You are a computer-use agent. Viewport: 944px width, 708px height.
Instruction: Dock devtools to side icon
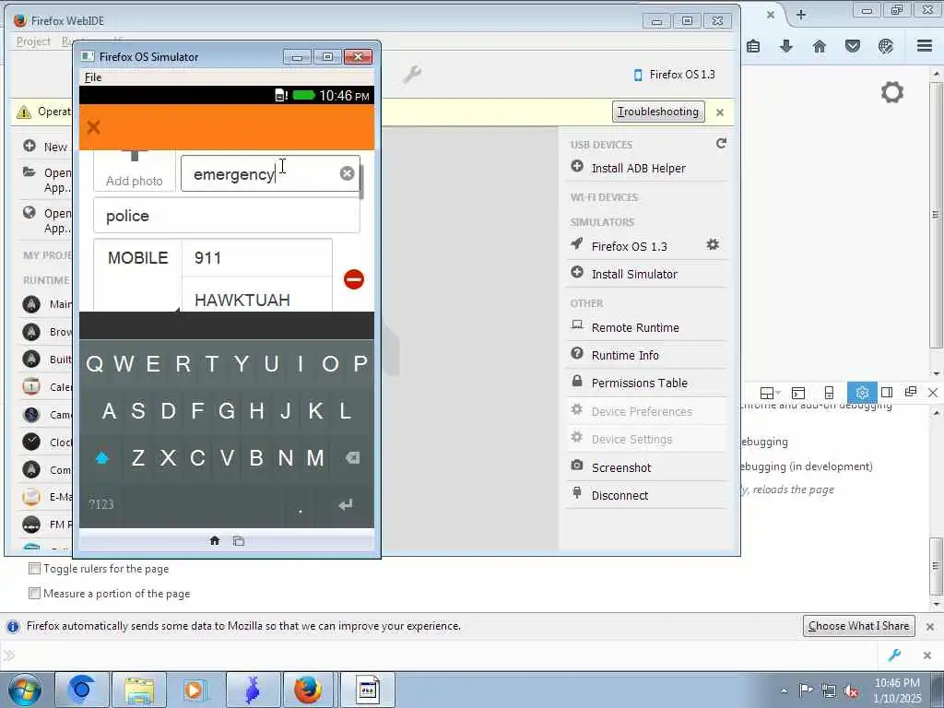coord(886,393)
